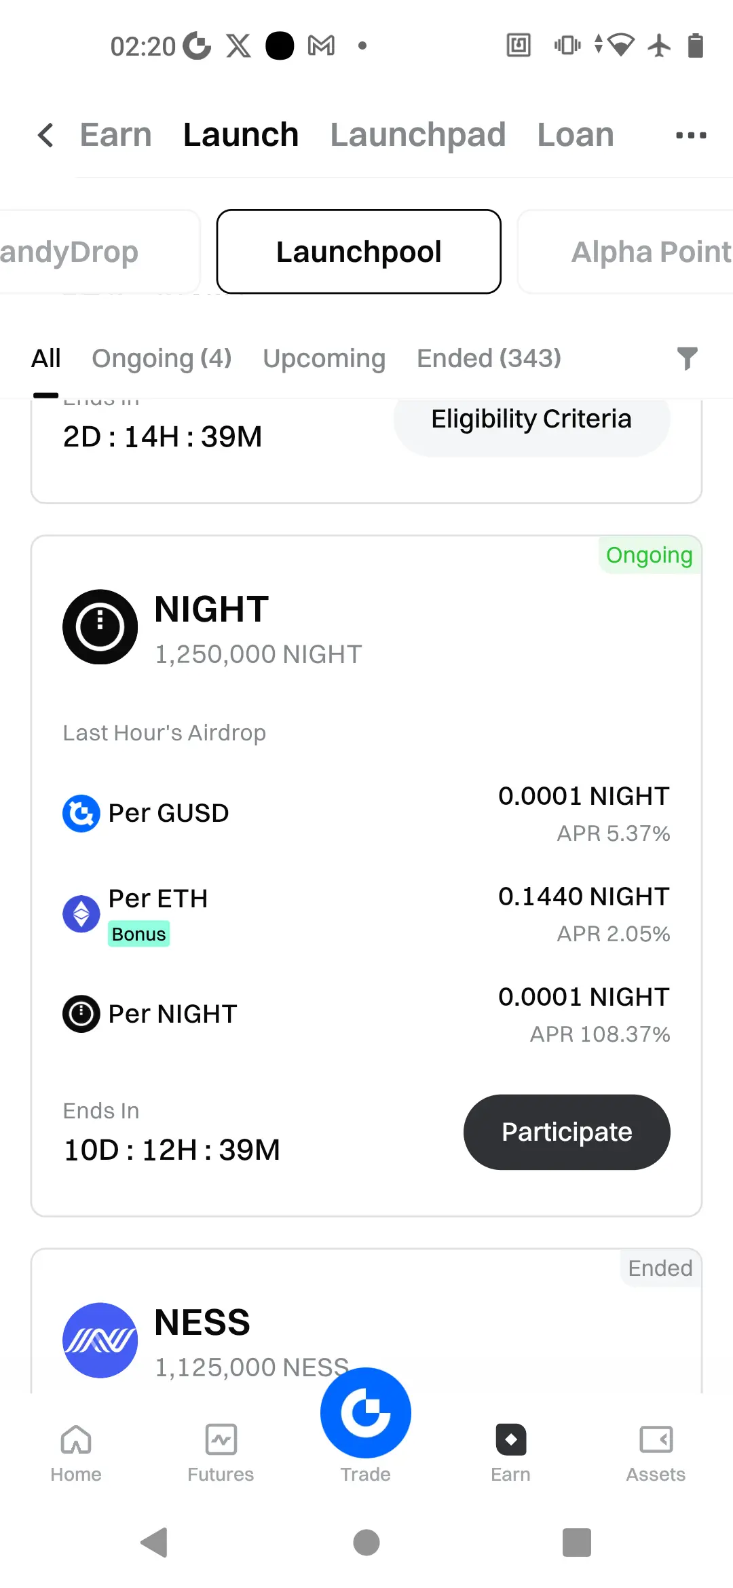The height and width of the screenshot is (1588, 733).
Task: Open Eligibility Criteria
Action: [x=531, y=419]
